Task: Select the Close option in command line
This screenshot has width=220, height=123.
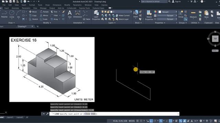Action: click(87, 114)
